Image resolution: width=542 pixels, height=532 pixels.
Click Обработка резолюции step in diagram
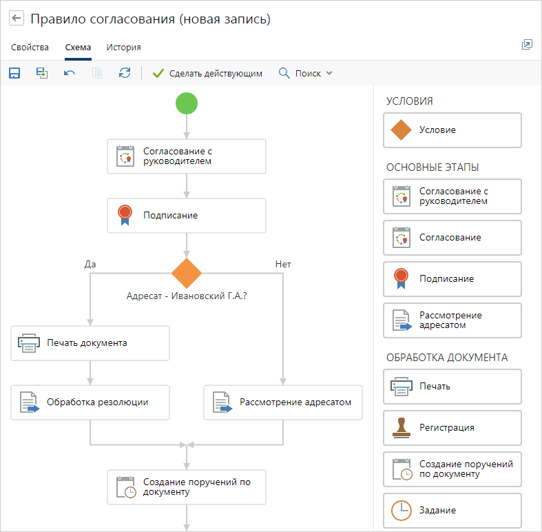(x=90, y=402)
